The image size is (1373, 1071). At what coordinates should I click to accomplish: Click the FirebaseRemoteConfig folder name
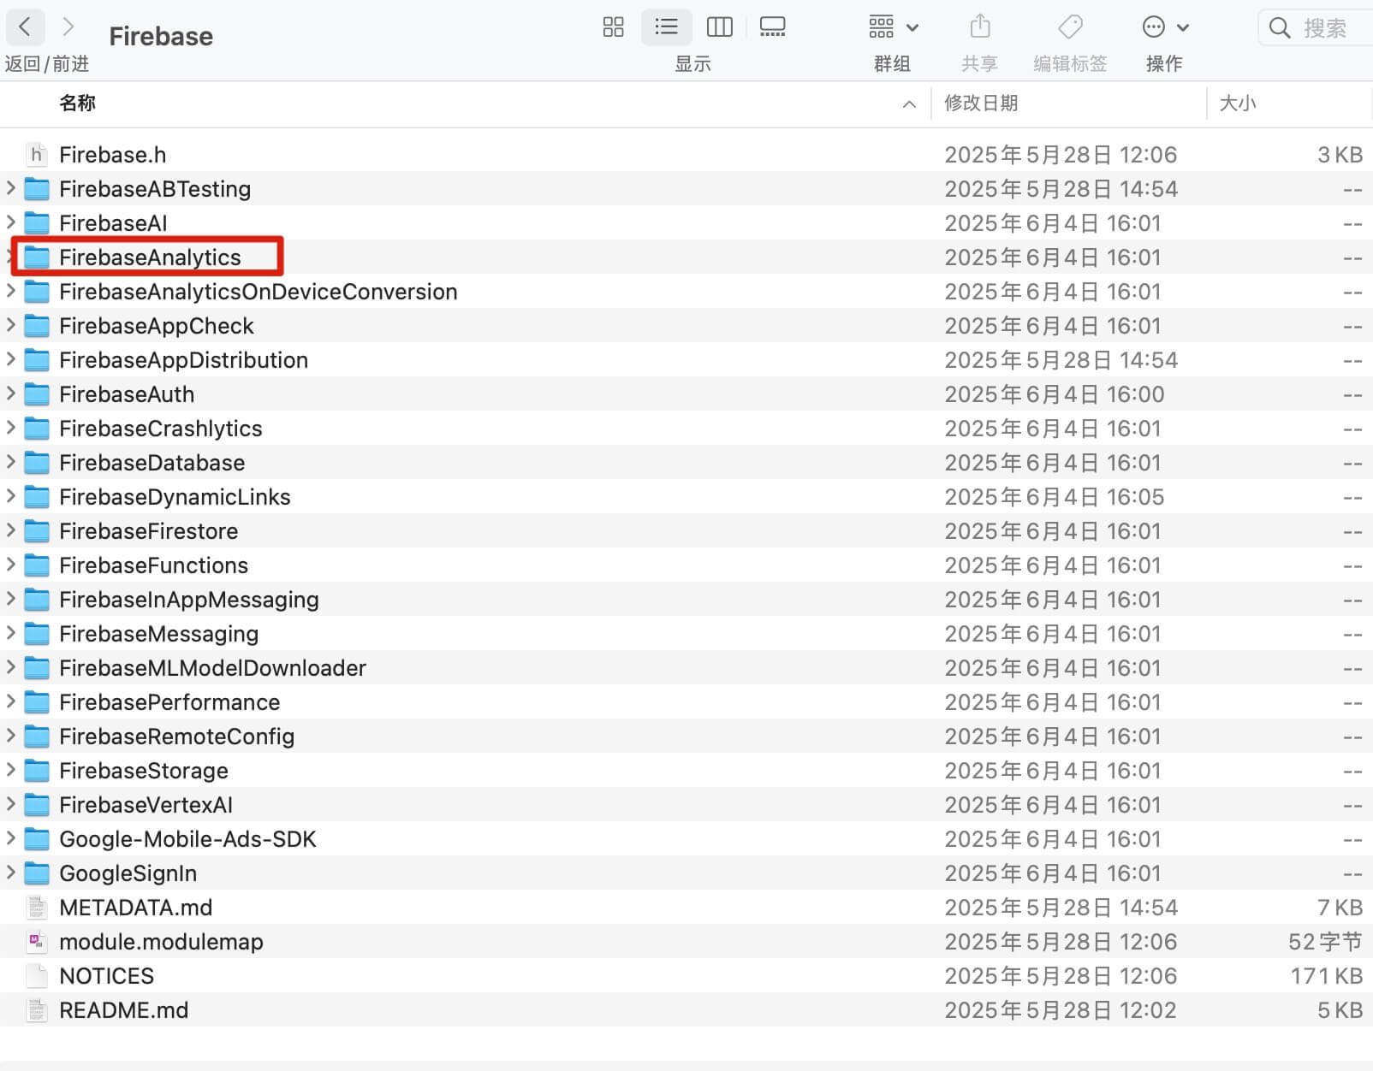(x=176, y=737)
